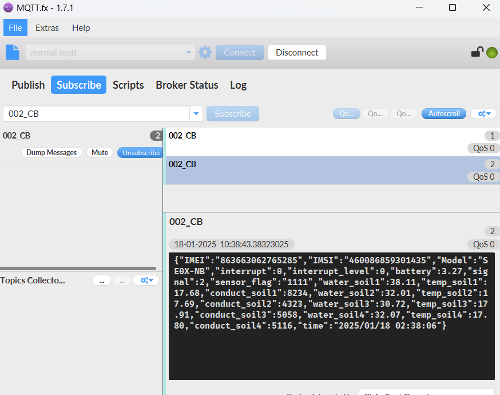Switch to the Publish tab
Viewport: 500px width, 395px height.
point(28,85)
